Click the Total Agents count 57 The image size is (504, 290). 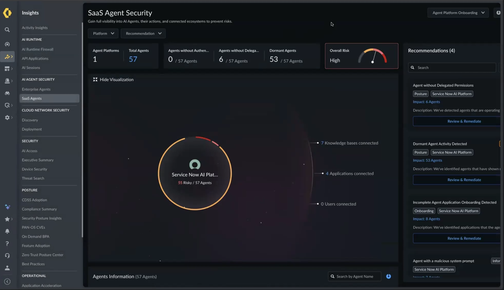click(x=133, y=59)
